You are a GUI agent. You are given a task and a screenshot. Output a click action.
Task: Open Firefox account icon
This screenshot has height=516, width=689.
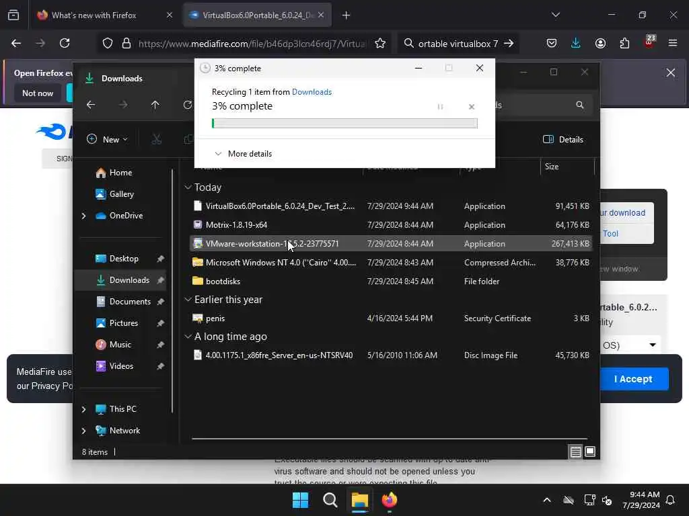point(600,43)
